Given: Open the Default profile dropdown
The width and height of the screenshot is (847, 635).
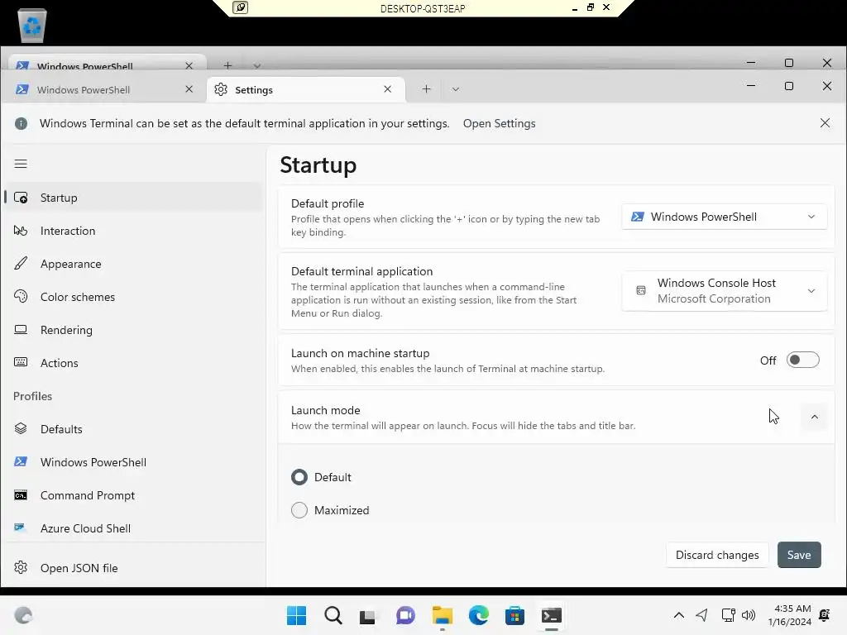Looking at the screenshot, I should [724, 217].
